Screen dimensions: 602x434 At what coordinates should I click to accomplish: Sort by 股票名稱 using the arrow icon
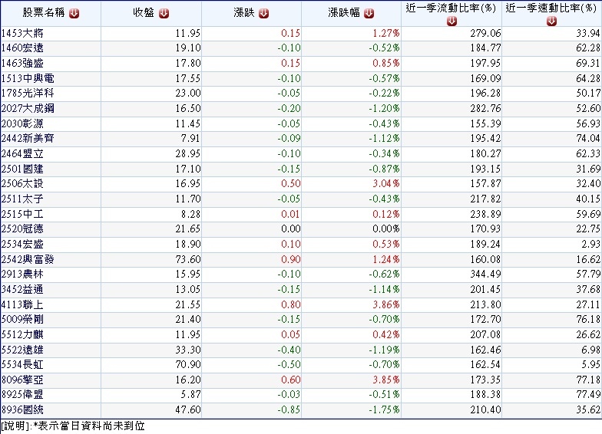(x=74, y=13)
